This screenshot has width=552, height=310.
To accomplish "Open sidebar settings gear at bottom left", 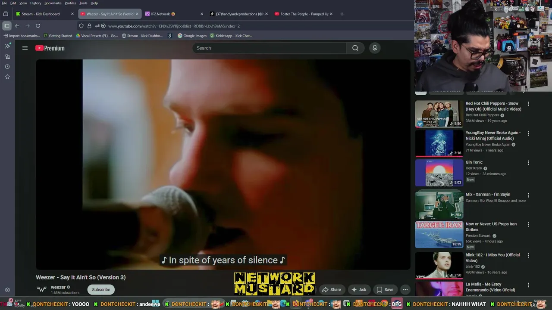I will (x=7, y=290).
